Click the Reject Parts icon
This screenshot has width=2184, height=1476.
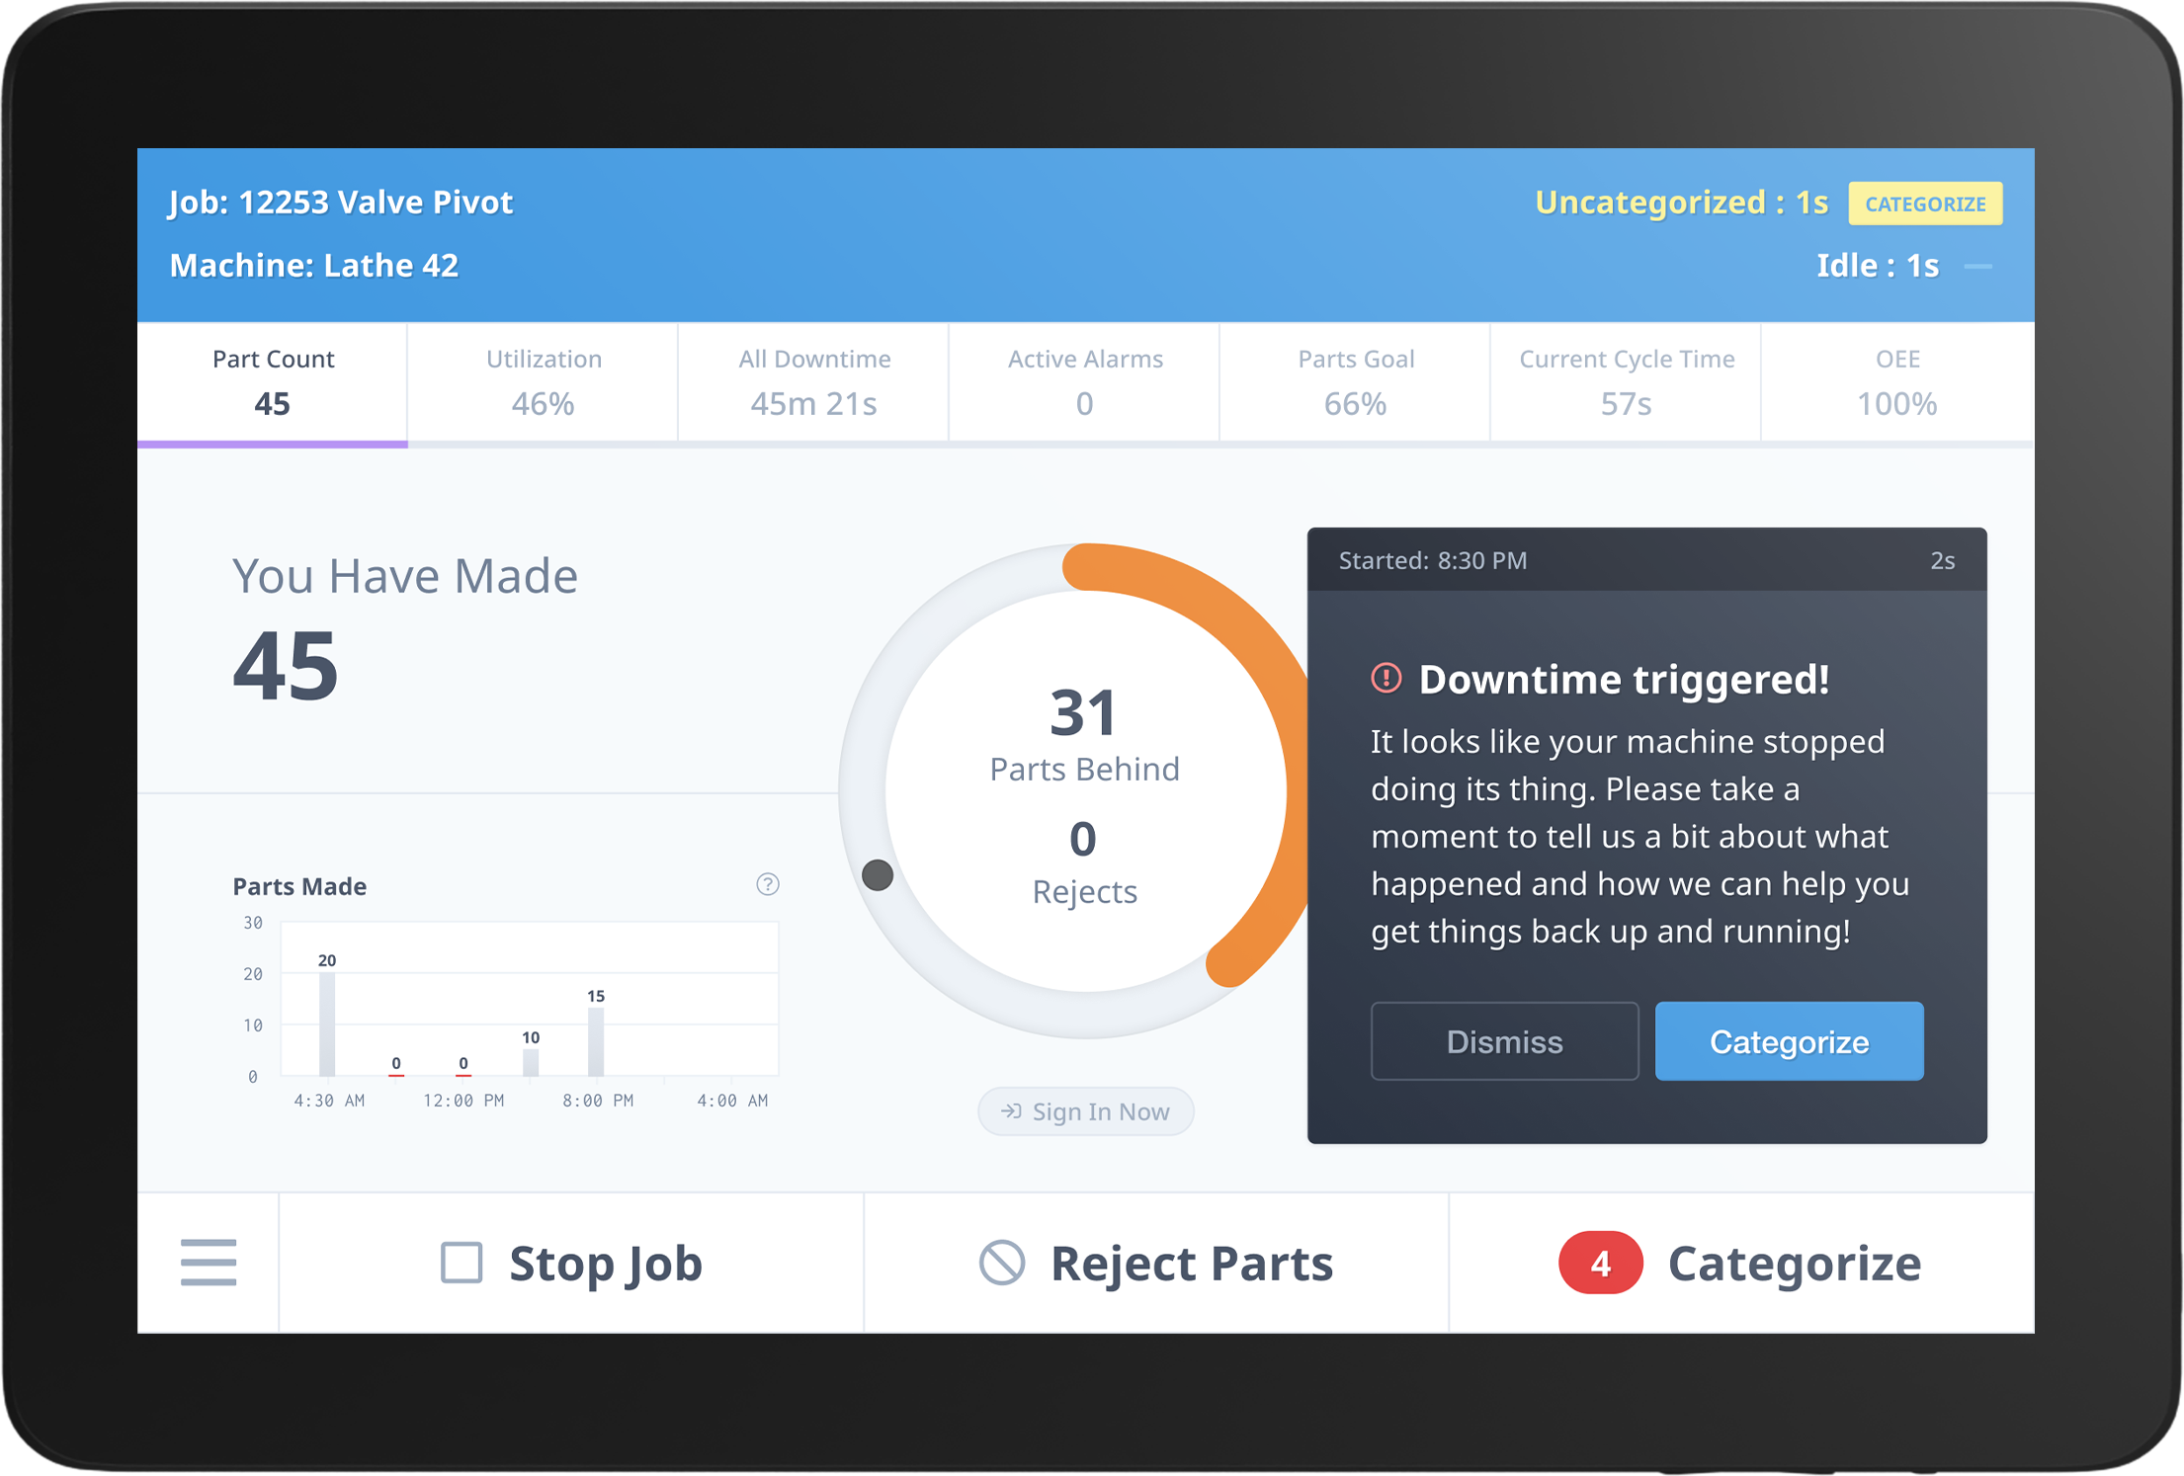coord(1005,1262)
